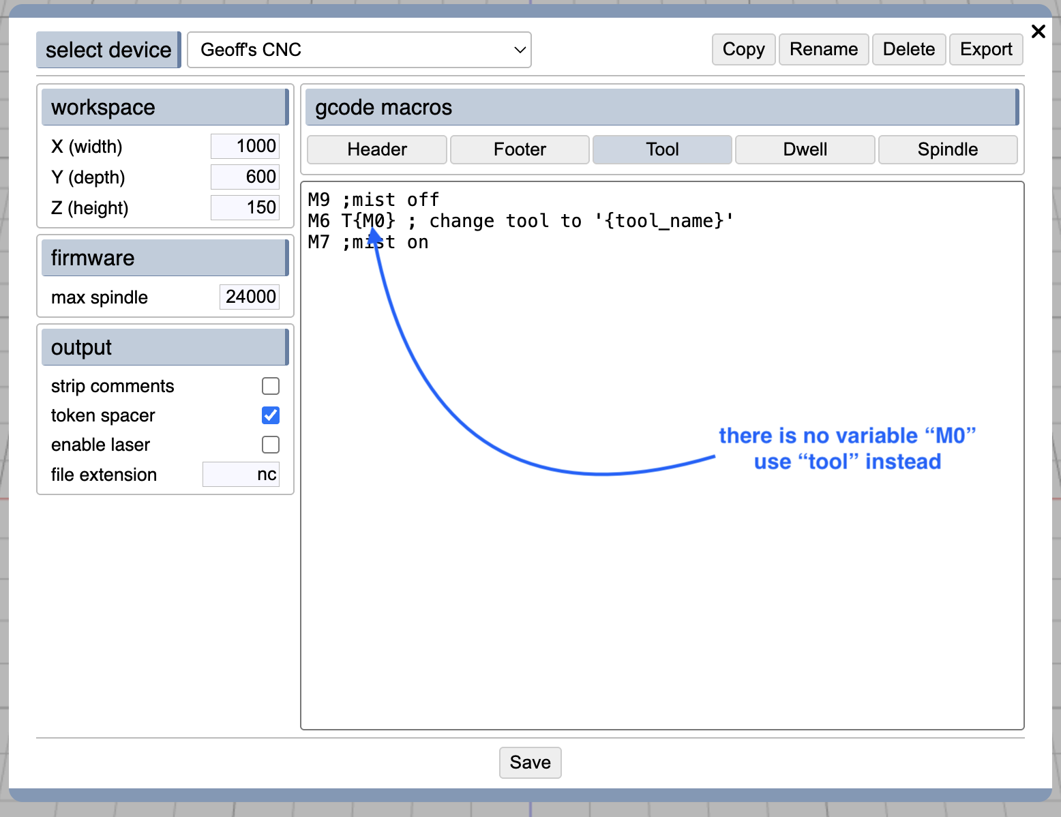Image resolution: width=1061 pixels, height=817 pixels.
Task: Open the Footer macro tab
Action: pos(520,149)
